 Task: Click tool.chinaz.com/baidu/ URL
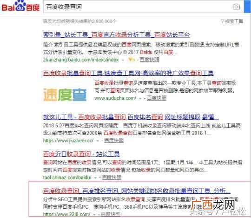[x=67, y=177]
